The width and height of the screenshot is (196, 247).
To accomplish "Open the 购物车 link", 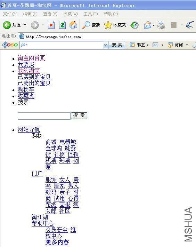I will (26, 89).
